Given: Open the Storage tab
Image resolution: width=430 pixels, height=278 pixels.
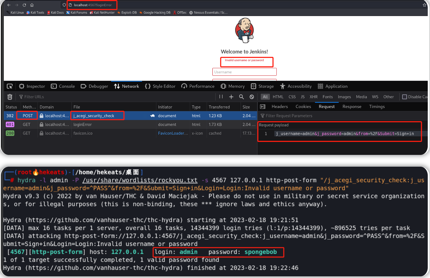Looking at the screenshot, I should [262, 86].
